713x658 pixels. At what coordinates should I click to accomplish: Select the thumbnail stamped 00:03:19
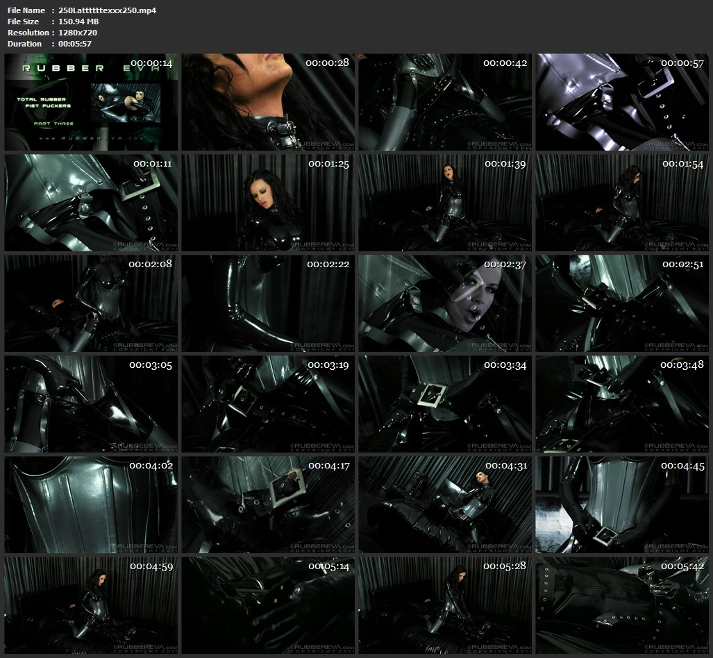coord(268,404)
